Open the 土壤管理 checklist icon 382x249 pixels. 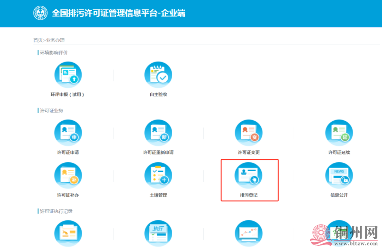(x=158, y=176)
